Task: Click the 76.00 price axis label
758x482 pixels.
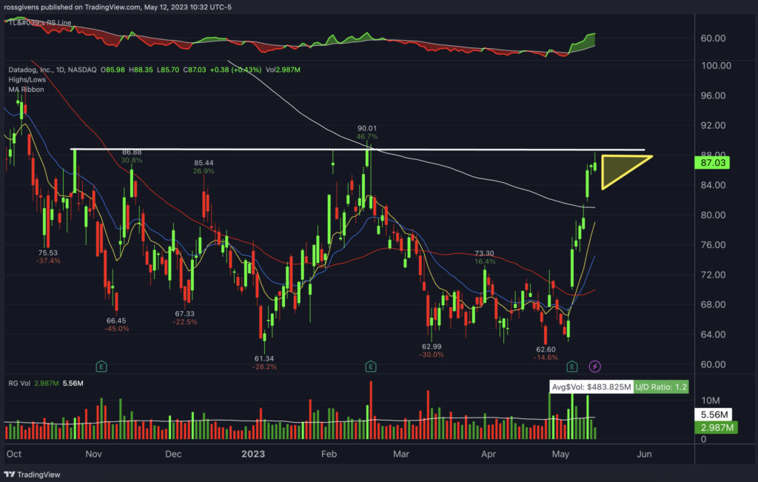Action: (x=713, y=244)
